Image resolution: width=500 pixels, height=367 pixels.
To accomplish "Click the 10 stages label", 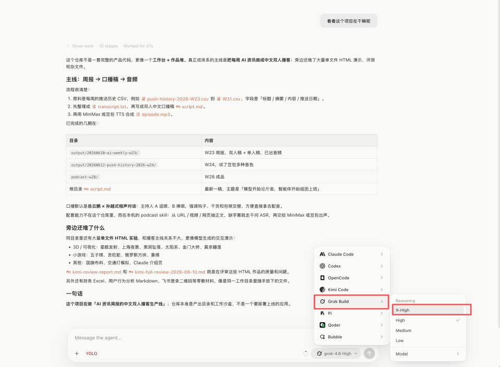I will (x=108, y=46).
